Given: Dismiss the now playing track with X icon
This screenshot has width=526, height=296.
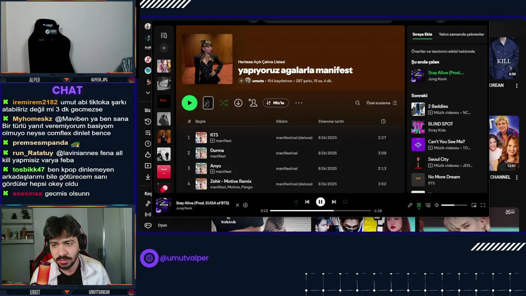Looking at the screenshot, I should [x=237, y=205].
